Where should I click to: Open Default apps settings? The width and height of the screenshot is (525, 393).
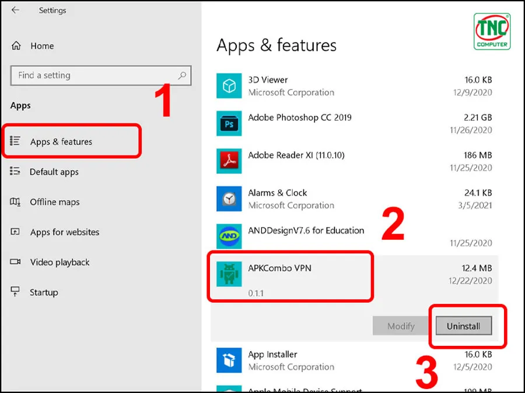point(54,172)
